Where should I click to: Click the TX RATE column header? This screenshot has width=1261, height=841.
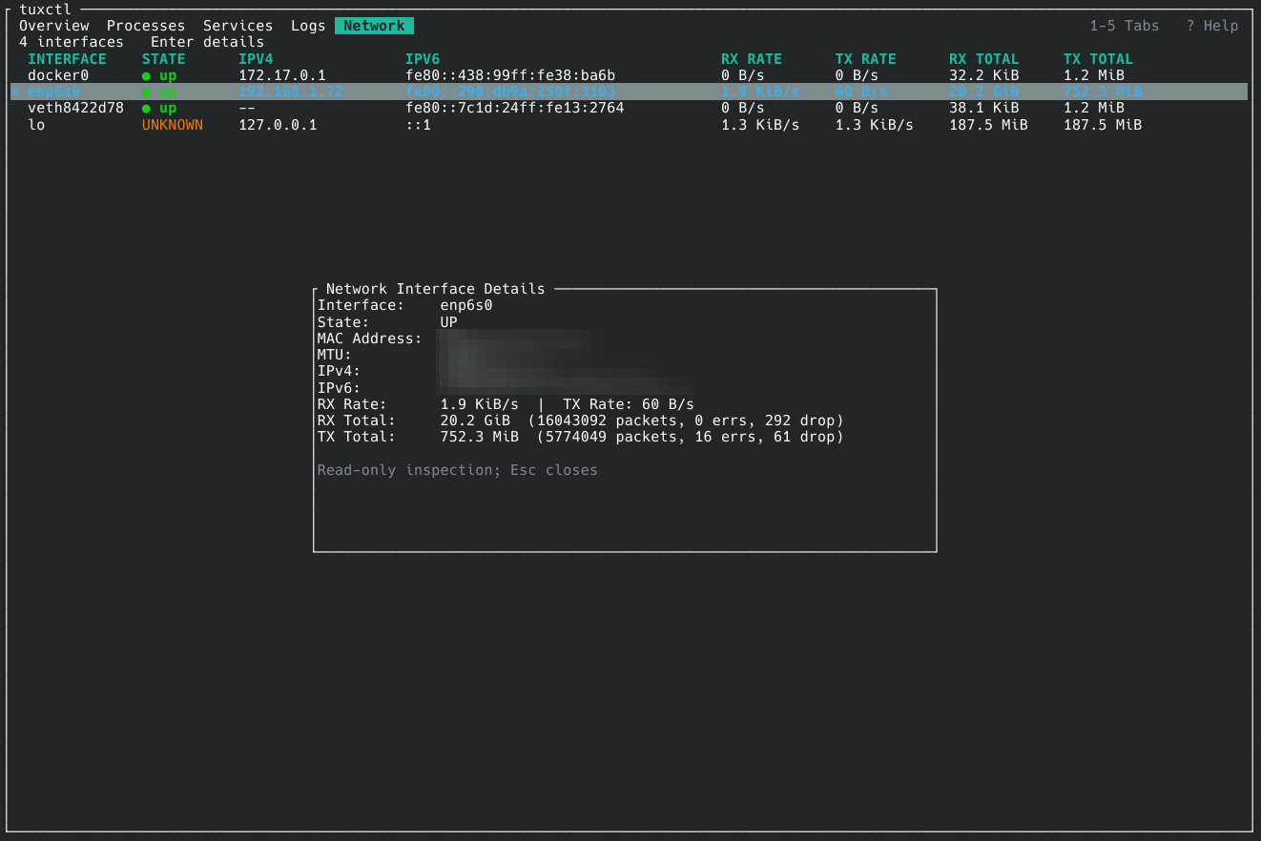pos(866,59)
